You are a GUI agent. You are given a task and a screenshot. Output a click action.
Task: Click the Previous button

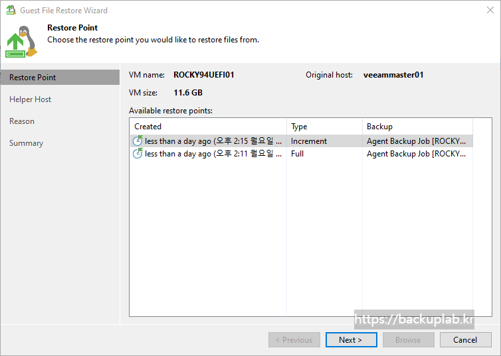(x=294, y=339)
